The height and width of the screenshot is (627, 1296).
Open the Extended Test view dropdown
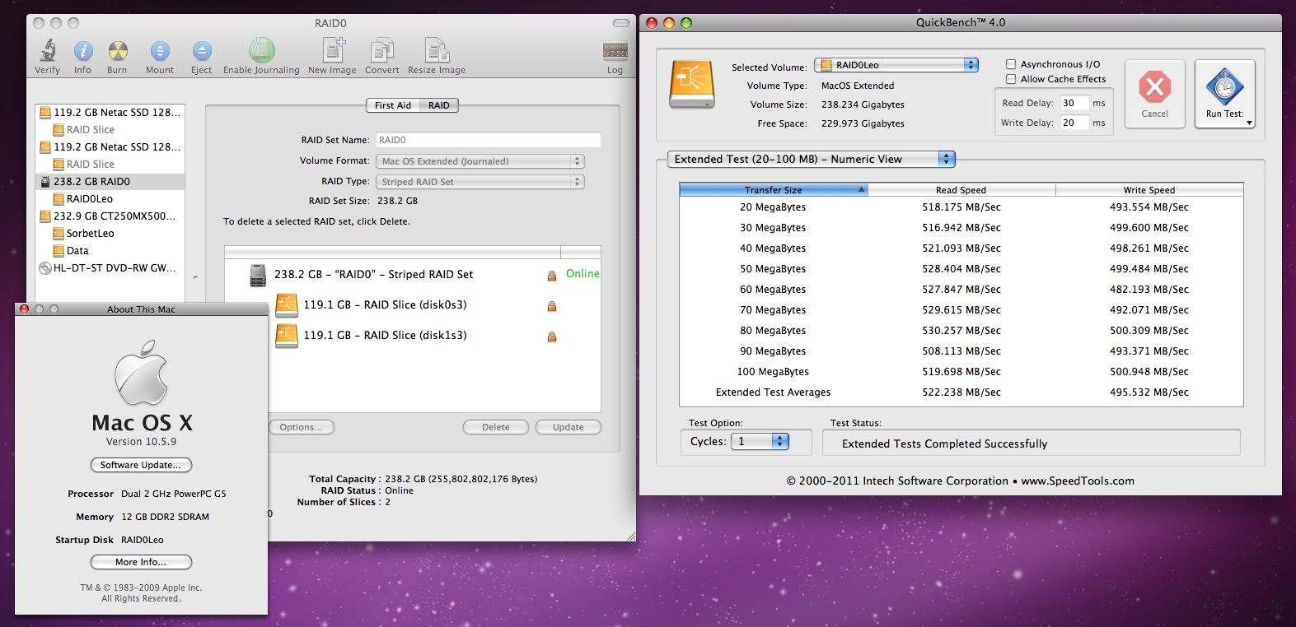pos(811,159)
